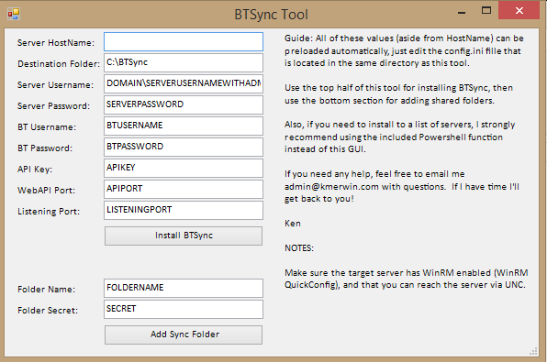Click the 'Ken' signature text
This screenshot has height=362, width=547.
tap(293, 224)
